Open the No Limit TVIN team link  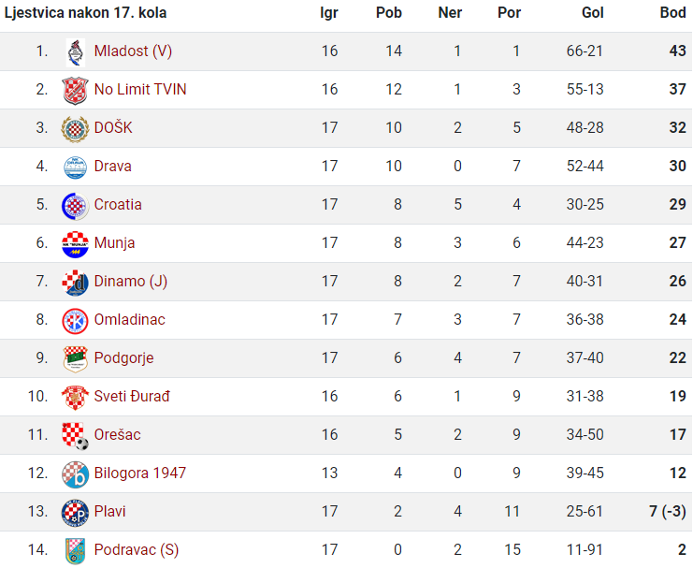(140, 89)
